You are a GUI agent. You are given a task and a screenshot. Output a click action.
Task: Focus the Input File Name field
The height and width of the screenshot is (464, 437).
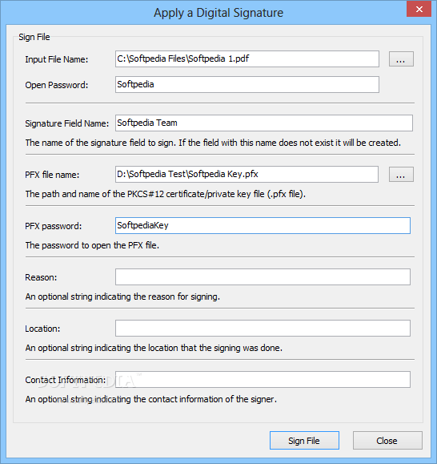[247, 59]
